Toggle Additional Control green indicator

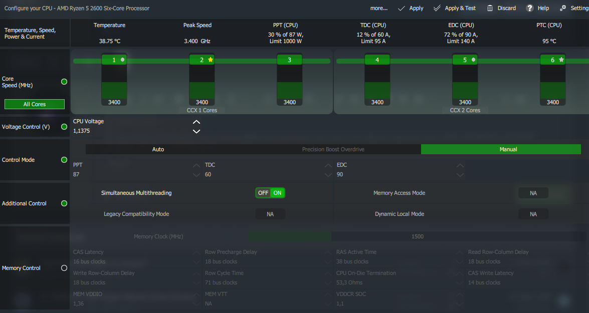point(64,203)
